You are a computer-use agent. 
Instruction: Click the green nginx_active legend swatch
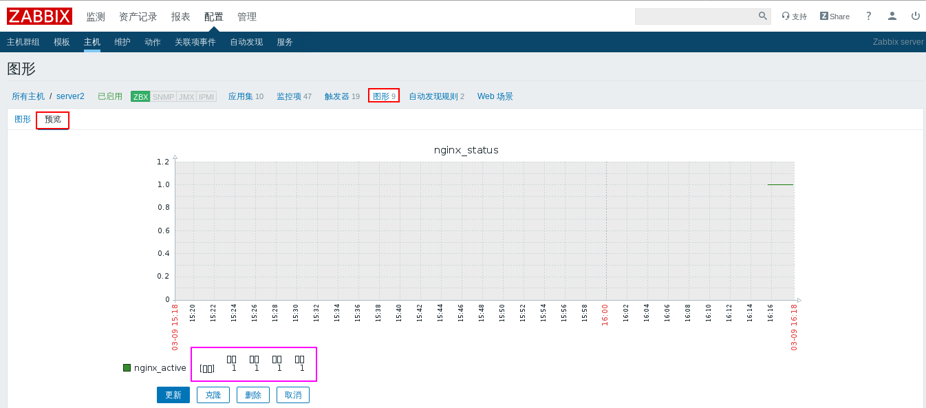tap(127, 367)
